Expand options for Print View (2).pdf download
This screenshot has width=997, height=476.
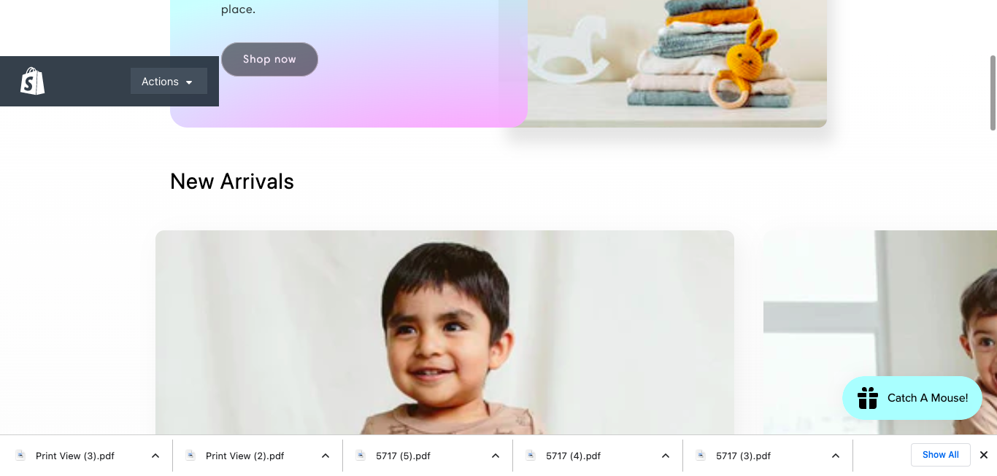(x=326, y=456)
